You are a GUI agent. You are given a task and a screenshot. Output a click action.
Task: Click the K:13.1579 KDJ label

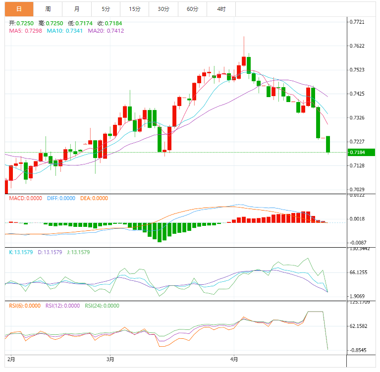21,252
